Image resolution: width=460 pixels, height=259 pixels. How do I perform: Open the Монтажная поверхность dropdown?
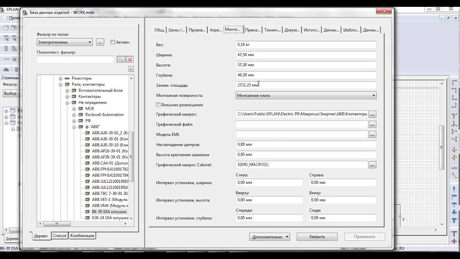pos(306,95)
